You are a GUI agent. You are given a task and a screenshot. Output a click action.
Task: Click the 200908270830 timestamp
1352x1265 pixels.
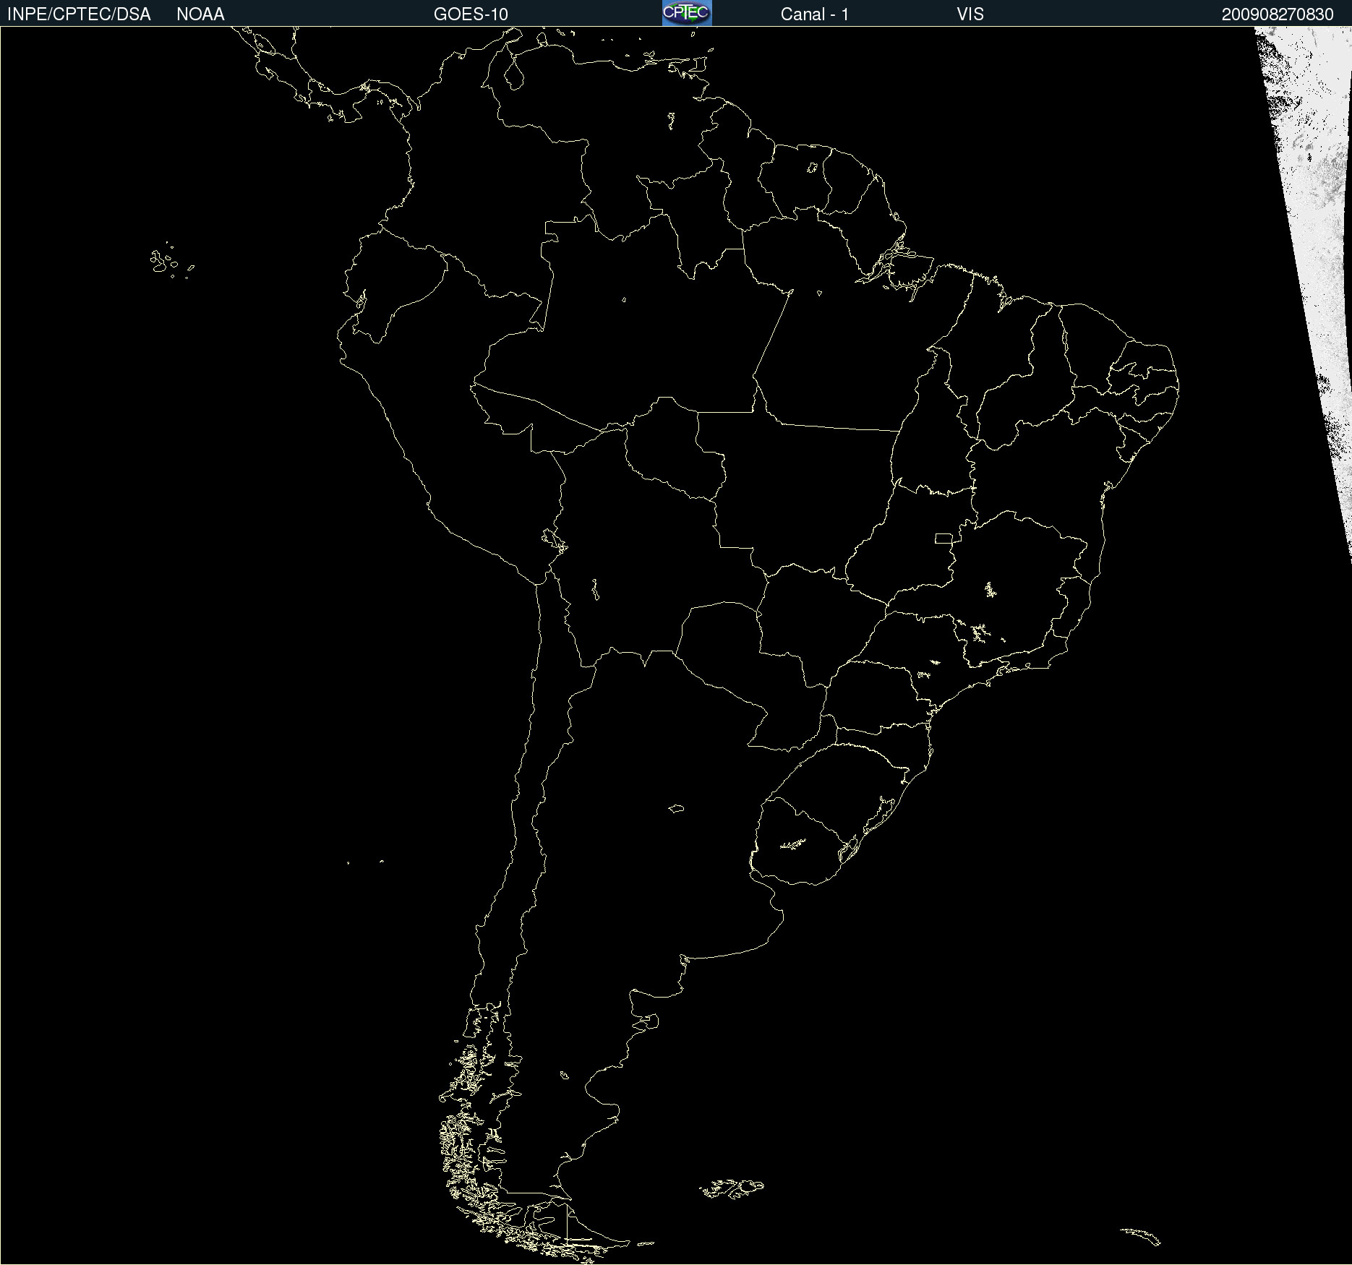1278,14
